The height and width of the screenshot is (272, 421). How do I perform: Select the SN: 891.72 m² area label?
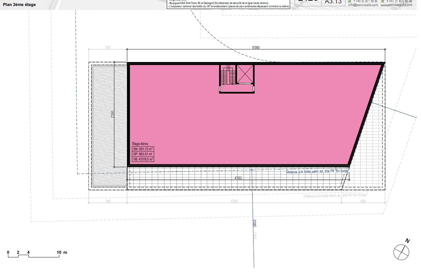point(143,149)
